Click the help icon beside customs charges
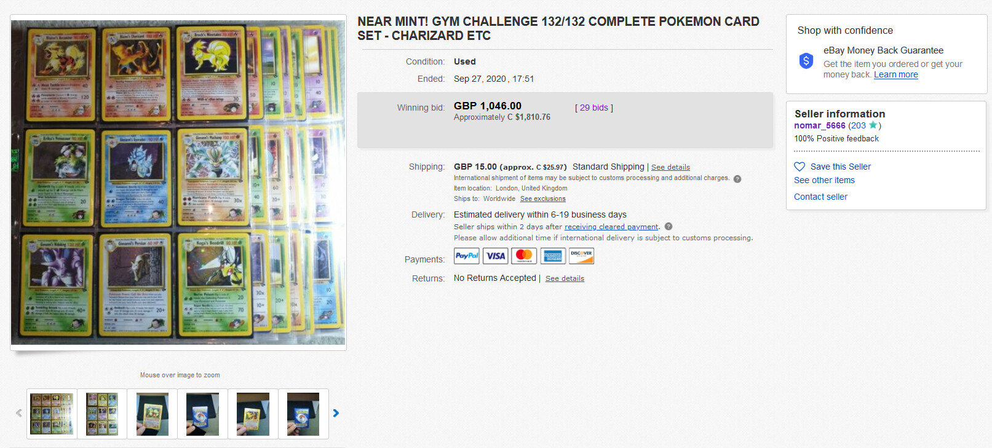992x448 pixels. pos(737,179)
